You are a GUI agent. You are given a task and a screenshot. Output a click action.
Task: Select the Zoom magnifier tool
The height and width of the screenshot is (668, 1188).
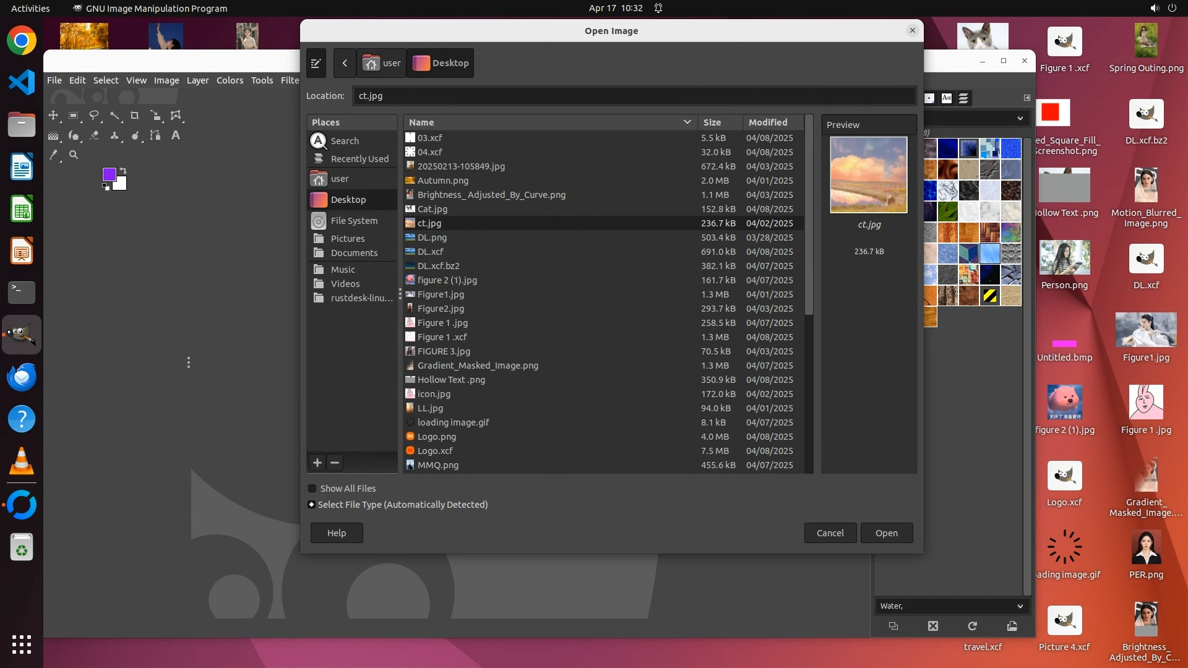tap(74, 155)
